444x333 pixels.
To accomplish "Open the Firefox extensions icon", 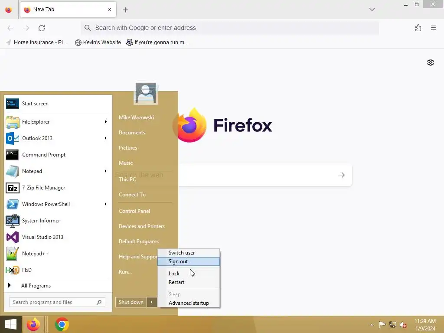I will click(418, 28).
